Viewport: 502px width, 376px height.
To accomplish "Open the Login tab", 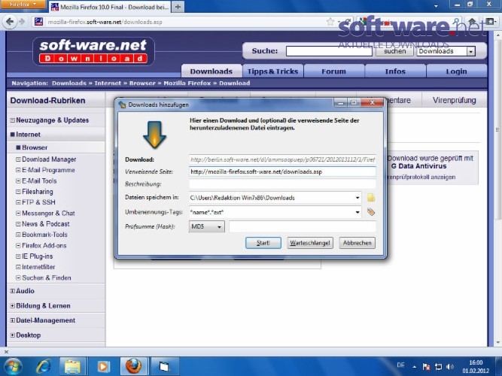I will [x=457, y=71].
